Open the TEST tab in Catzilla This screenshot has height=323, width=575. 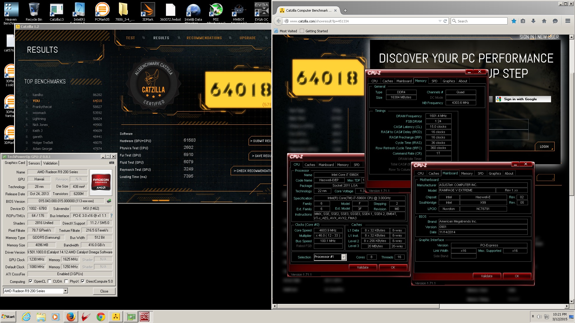[130, 38]
